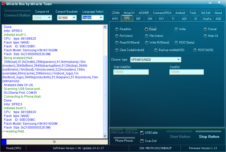Viewport: 226px width, 152px height.
Task: Open the Comport Baudrate 921600 dropdown
Action: point(74,18)
